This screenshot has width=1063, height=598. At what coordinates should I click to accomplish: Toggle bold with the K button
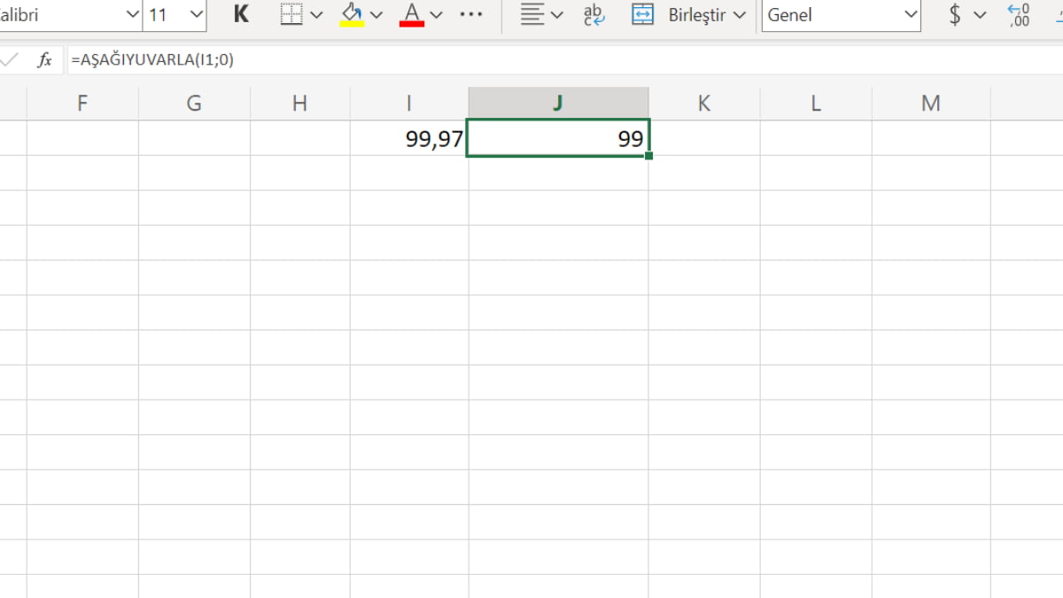tap(241, 15)
